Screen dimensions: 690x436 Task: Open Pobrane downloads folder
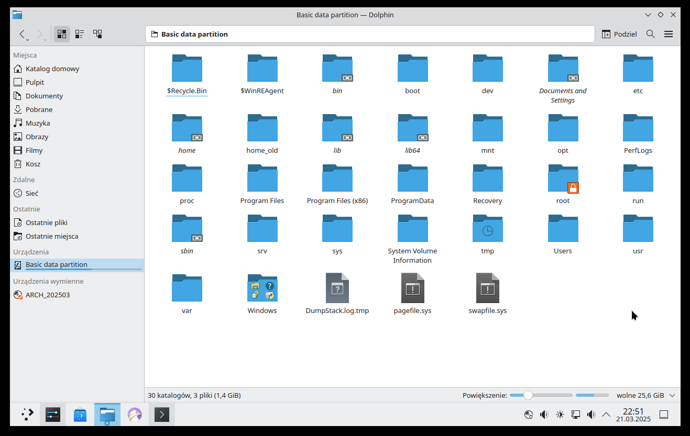(76, 109)
